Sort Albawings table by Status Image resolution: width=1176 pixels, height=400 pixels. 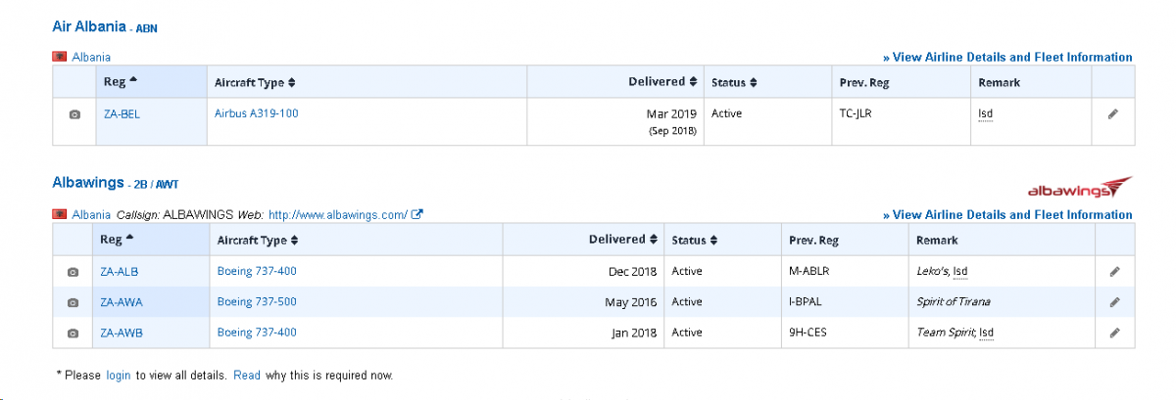(695, 241)
